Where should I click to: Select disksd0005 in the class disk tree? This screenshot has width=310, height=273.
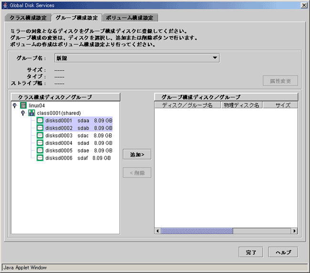click(59, 151)
